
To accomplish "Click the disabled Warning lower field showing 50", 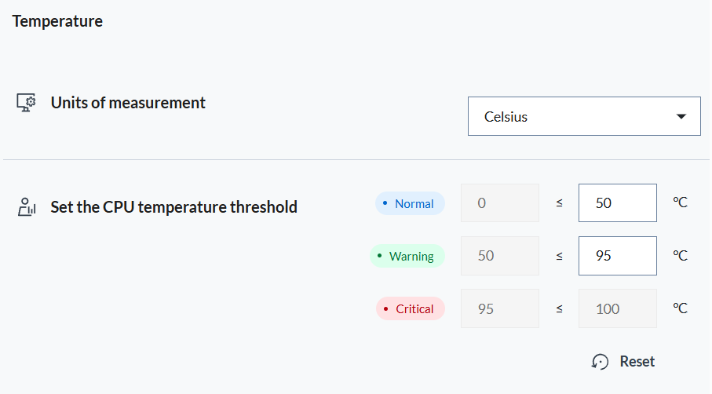I will tap(500, 256).
